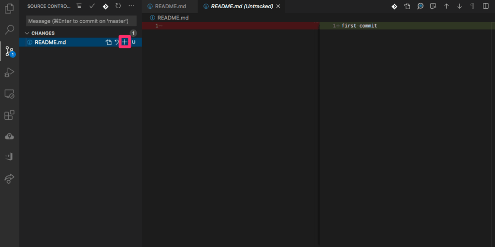
Task: Click the git diamond icon in Source Control header
Action: point(105,6)
